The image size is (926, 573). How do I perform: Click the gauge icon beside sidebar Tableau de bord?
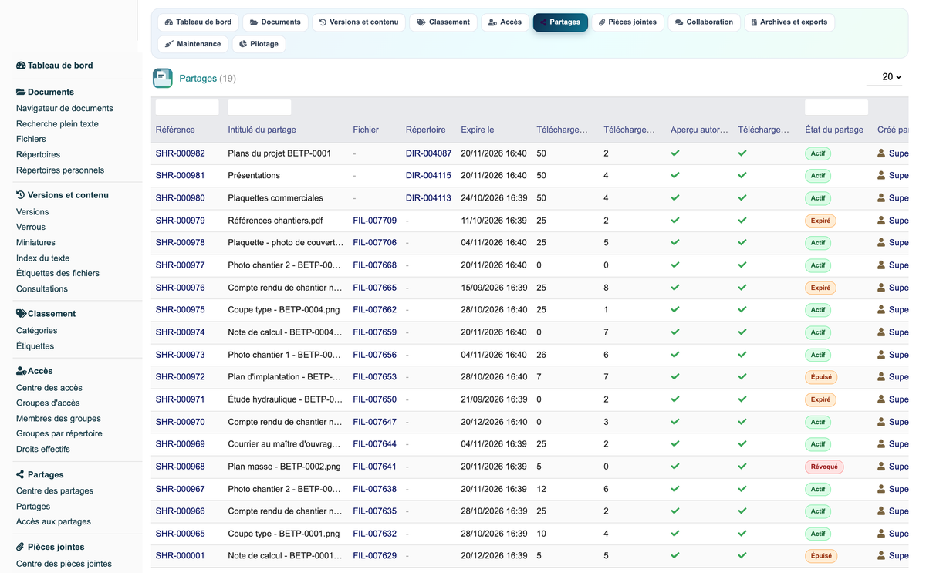pyautogui.click(x=21, y=66)
